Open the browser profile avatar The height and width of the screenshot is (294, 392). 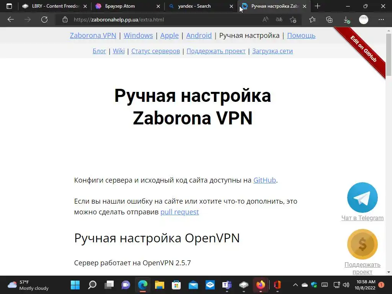coord(364,20)
